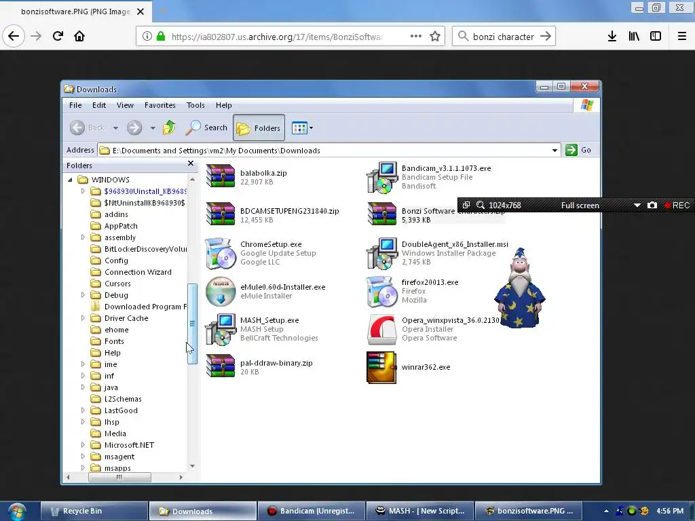Select the Opera installer icon
The width and height of the screenshot is (695, 521).
[x=381, y=329]
